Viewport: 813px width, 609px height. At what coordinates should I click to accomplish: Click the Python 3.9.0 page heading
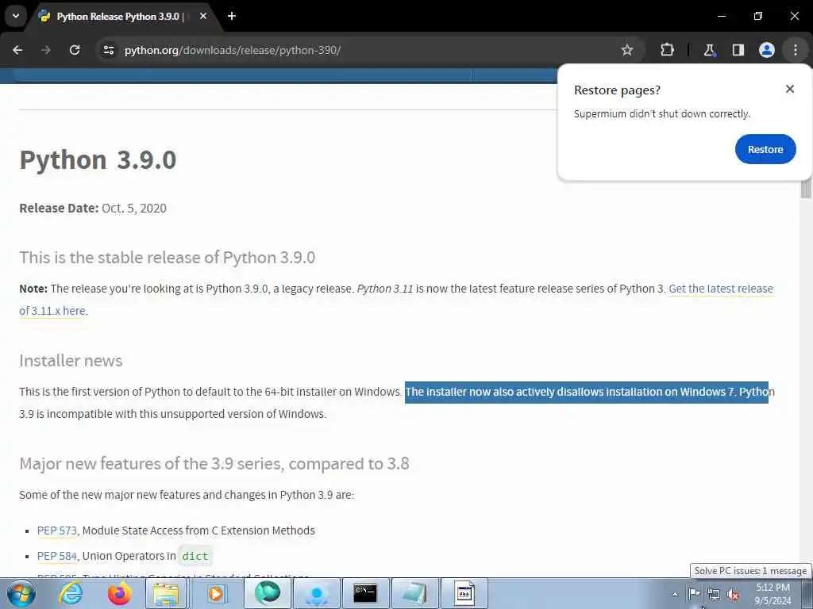(98, 159)
